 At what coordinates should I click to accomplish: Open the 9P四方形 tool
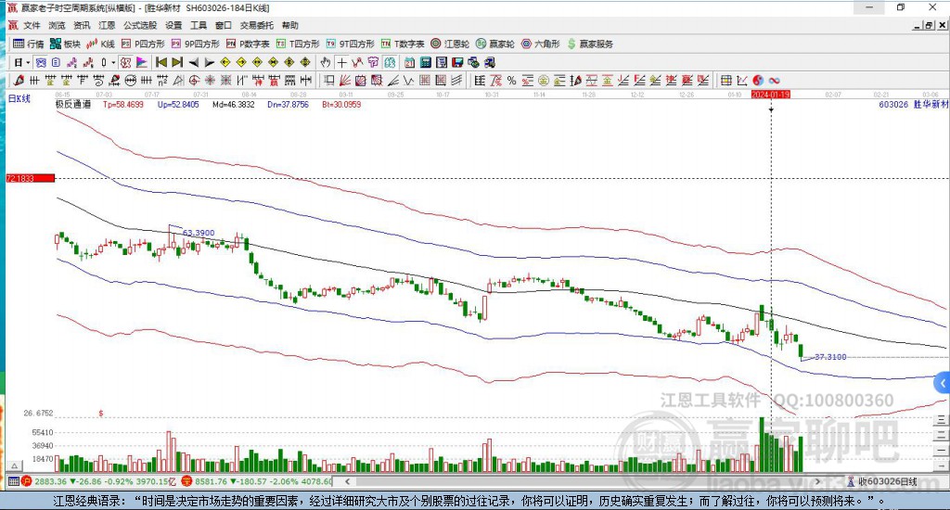pos(195,44)
